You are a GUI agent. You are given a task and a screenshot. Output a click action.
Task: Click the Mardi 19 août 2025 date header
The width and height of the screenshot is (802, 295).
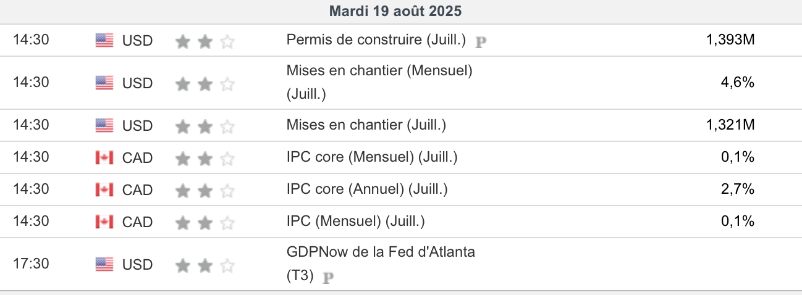coord(395,11)
